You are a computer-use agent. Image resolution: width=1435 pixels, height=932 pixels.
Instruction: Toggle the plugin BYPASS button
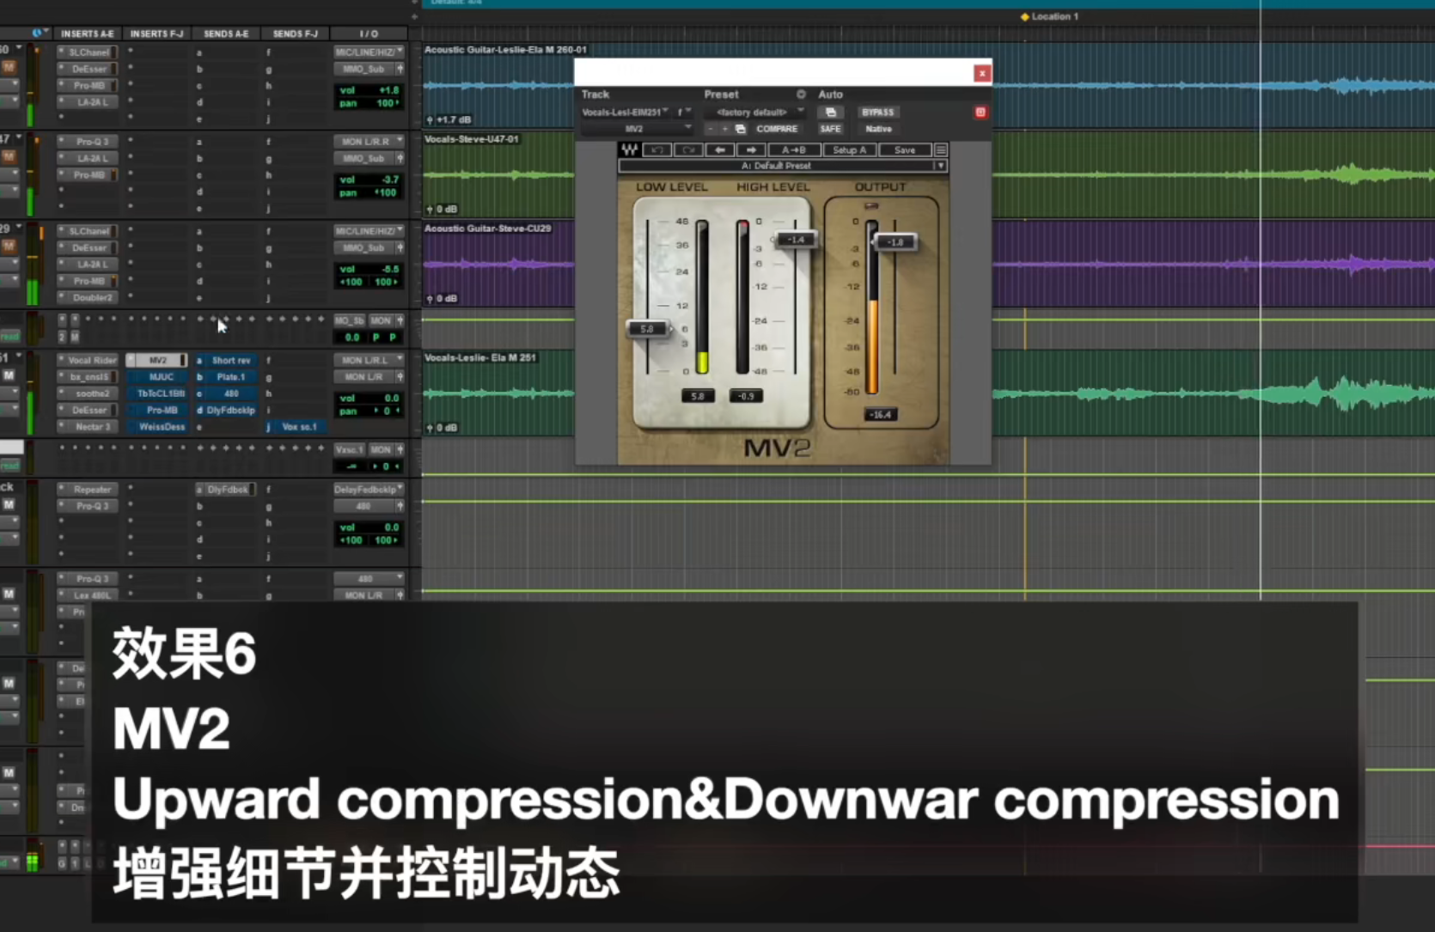point(877,113)
